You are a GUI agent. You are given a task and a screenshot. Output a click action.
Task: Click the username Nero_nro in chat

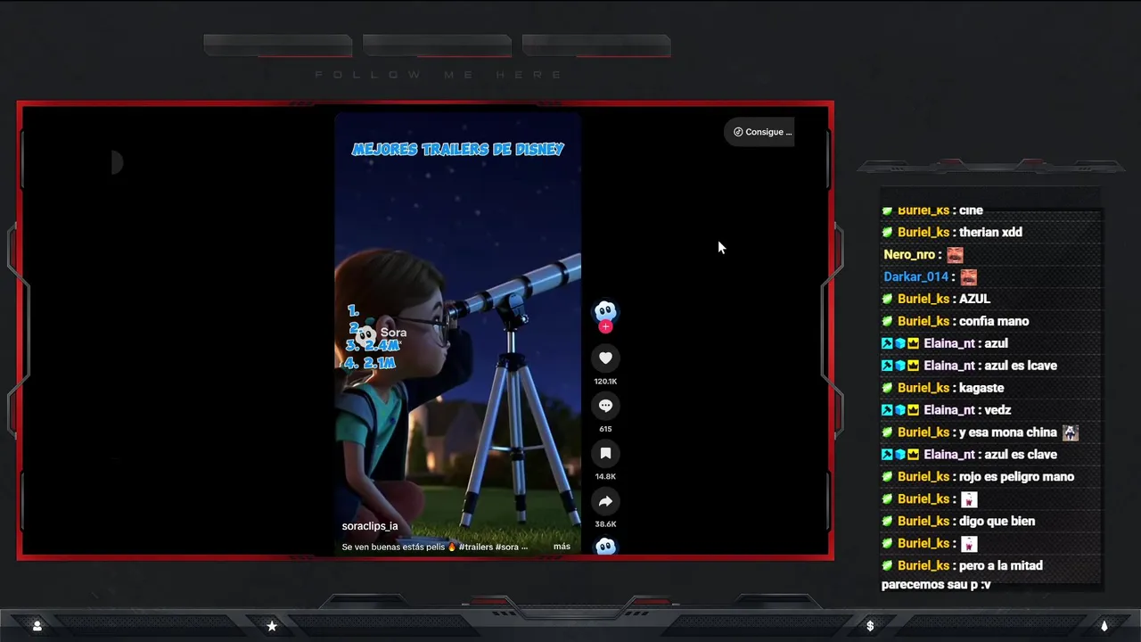click(909, 255)
